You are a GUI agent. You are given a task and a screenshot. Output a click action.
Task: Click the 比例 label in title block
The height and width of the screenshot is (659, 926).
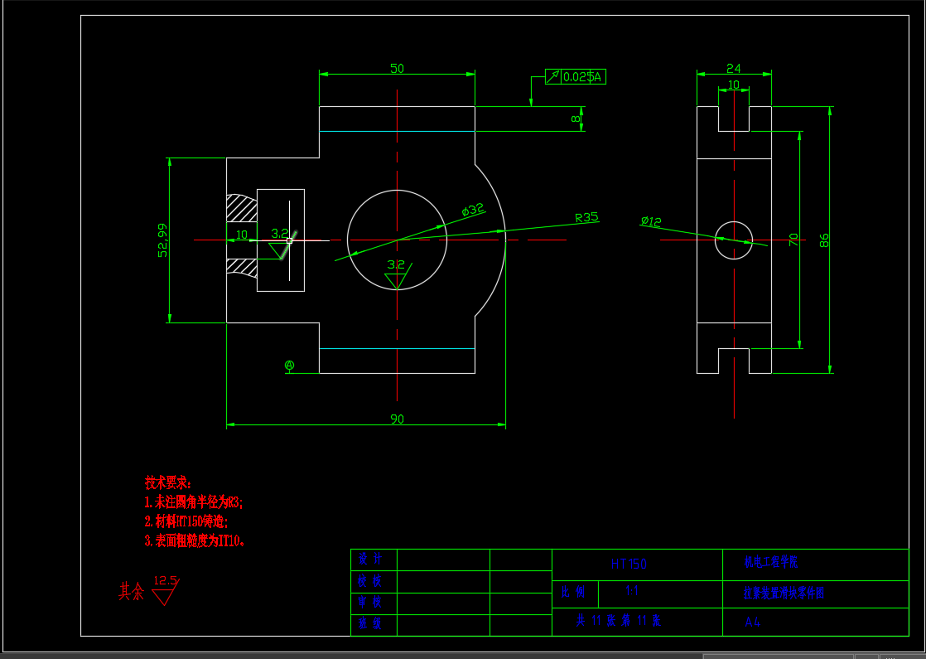[x=573, y=592]
